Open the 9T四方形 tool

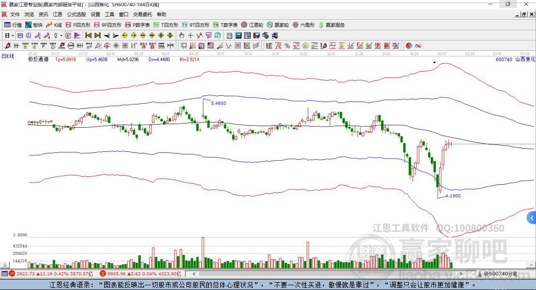(x=196, y=25)
